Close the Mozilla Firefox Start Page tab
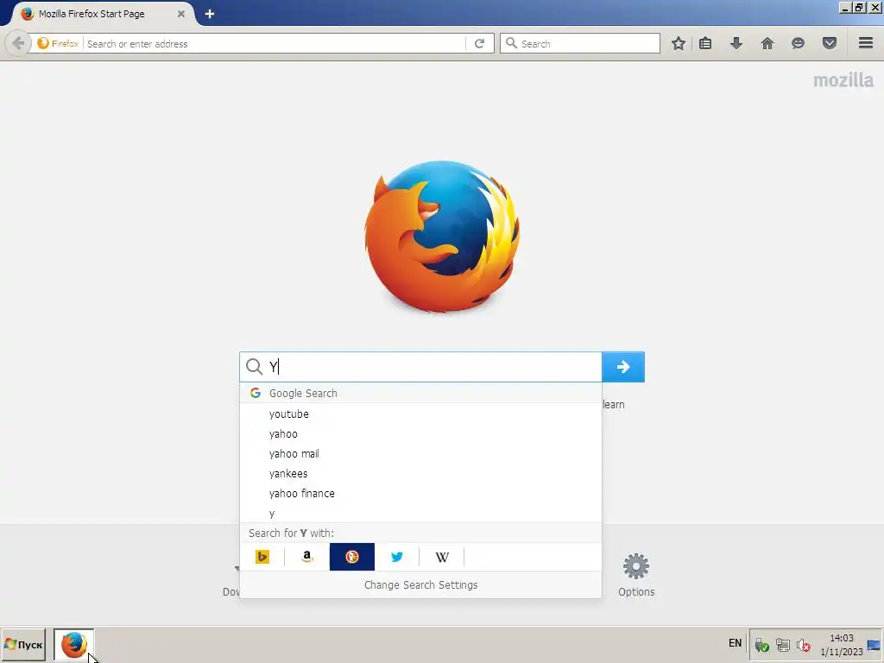The image size is (884, 663). coord(181,14)
